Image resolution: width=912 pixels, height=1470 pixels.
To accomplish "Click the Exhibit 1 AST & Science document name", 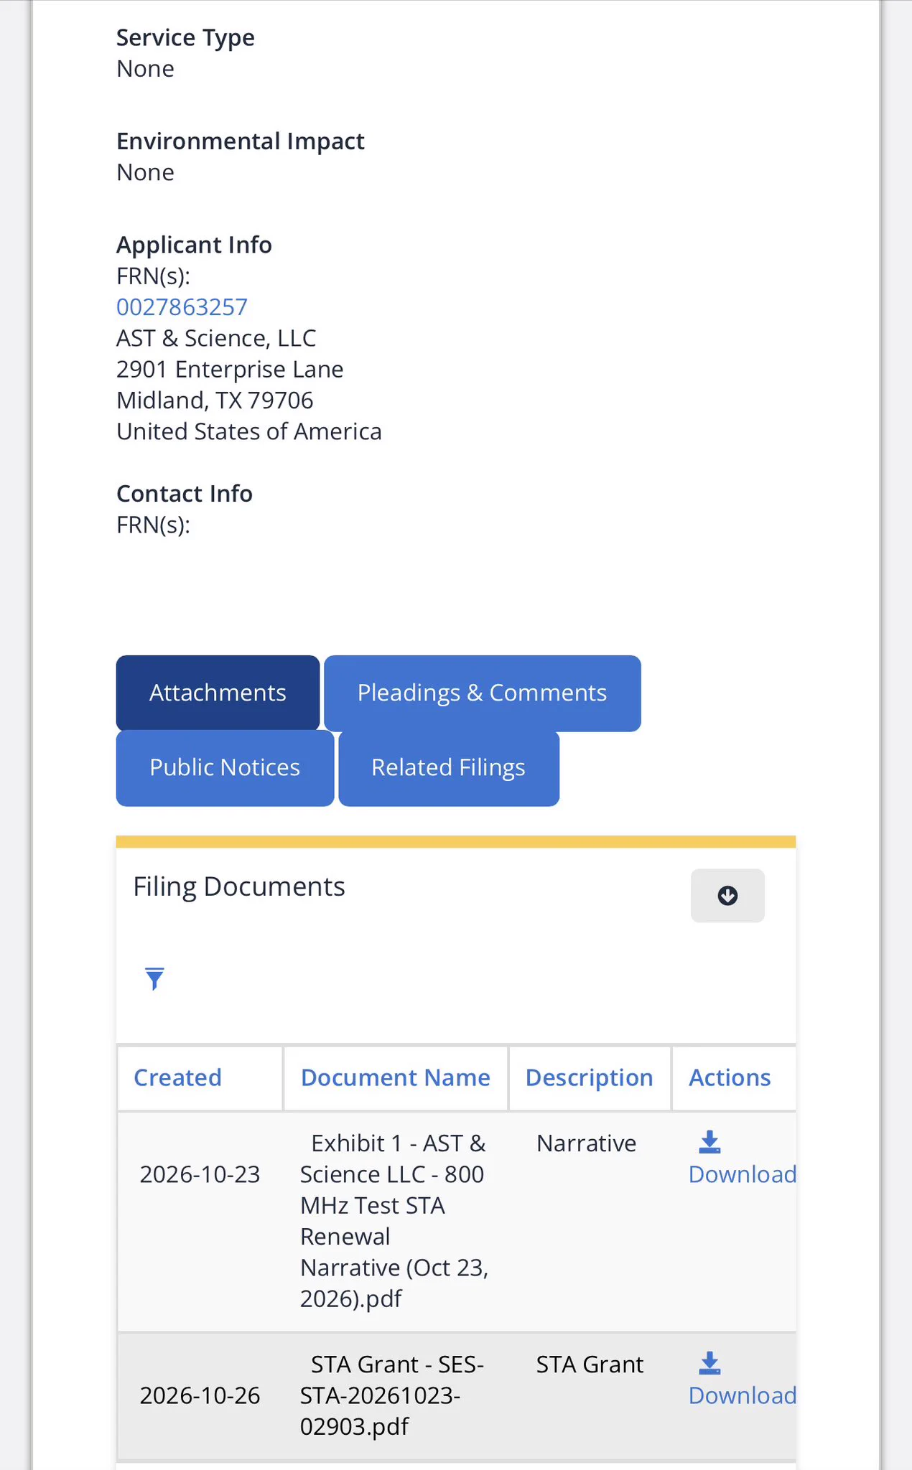I will (394, 1221).
